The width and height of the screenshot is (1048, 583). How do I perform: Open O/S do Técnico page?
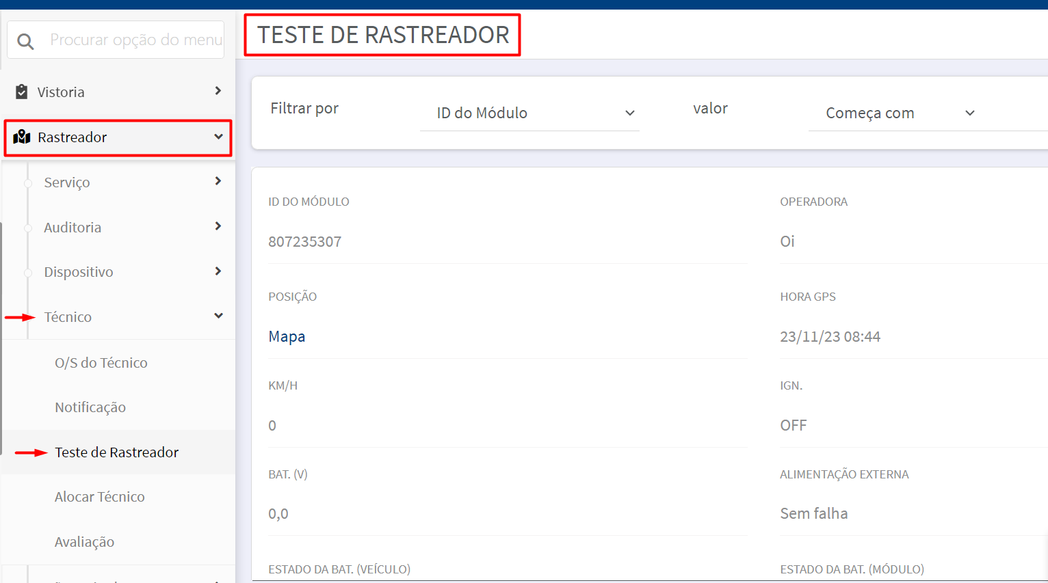101,362
